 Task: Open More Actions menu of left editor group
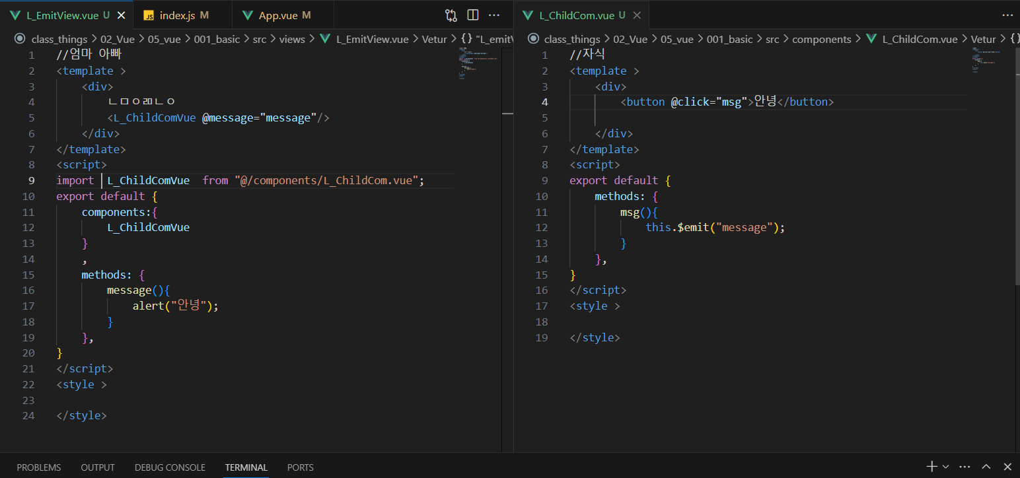pyautogui.click(x=494, y=15)
